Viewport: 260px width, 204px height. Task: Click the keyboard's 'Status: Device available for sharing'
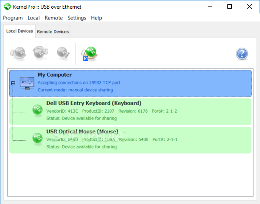pyautogui.click(x=81, y=118)
